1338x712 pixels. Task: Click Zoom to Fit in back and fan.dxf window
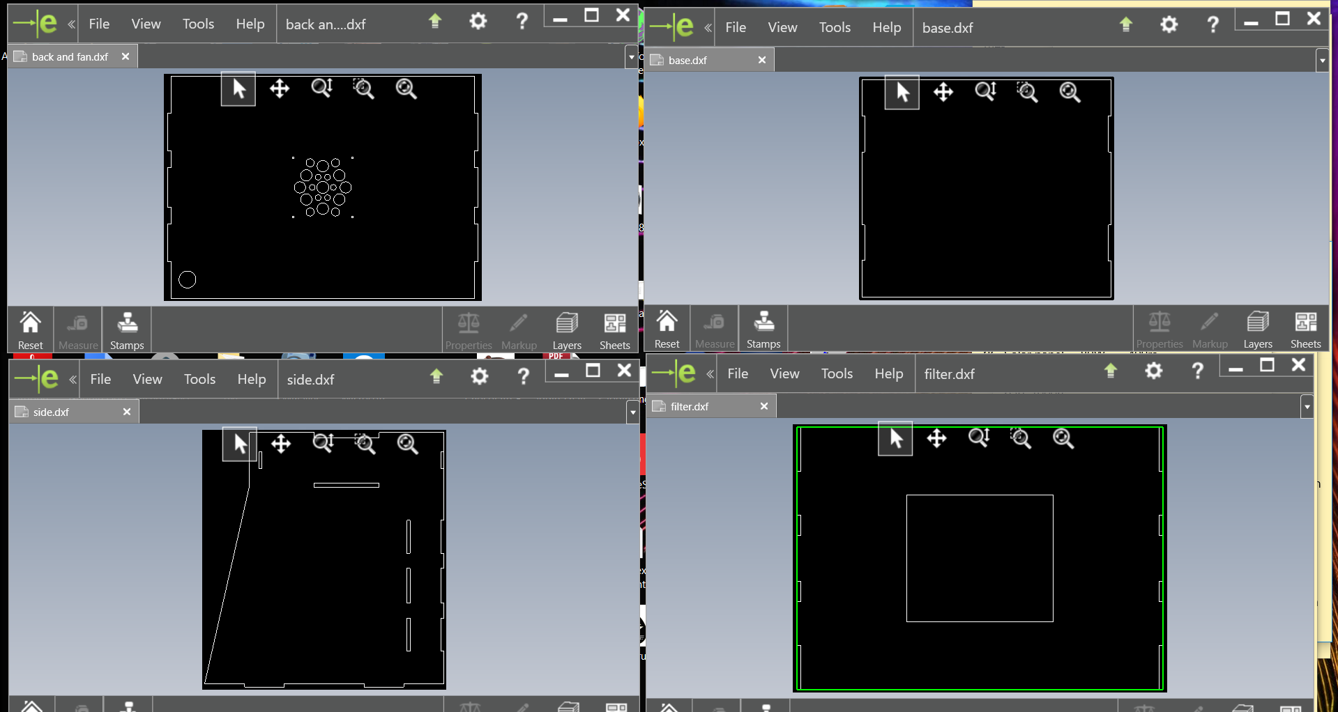(x=406, y=88)
